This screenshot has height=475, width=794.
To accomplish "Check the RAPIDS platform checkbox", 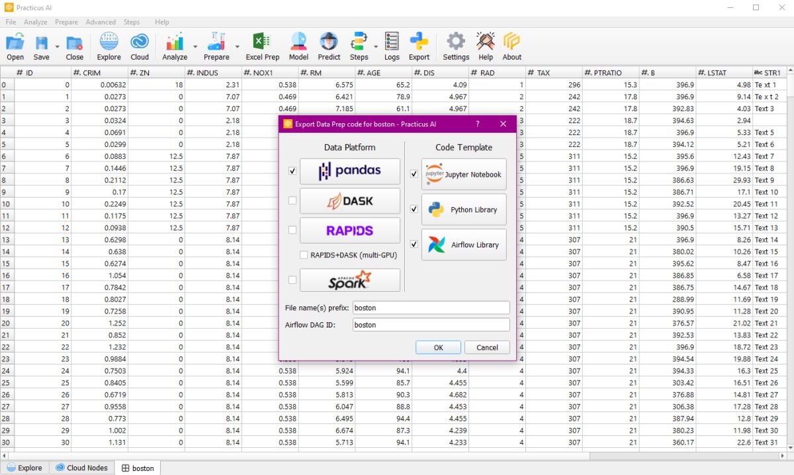I will coord(292,230).
